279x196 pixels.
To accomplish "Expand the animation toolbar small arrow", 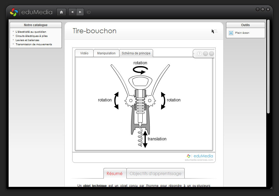I will [x=194, y=54].
